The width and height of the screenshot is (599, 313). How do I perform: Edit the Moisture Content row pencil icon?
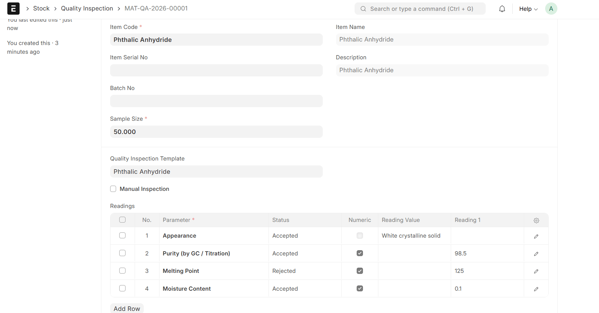(536, 289)
